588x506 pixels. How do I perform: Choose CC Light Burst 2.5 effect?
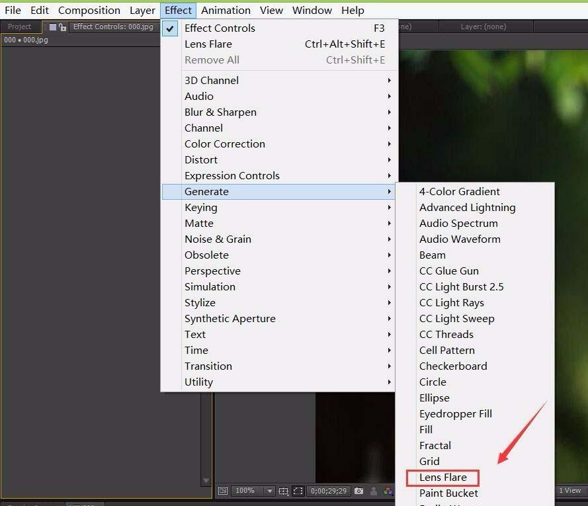[x=461, y=286]
